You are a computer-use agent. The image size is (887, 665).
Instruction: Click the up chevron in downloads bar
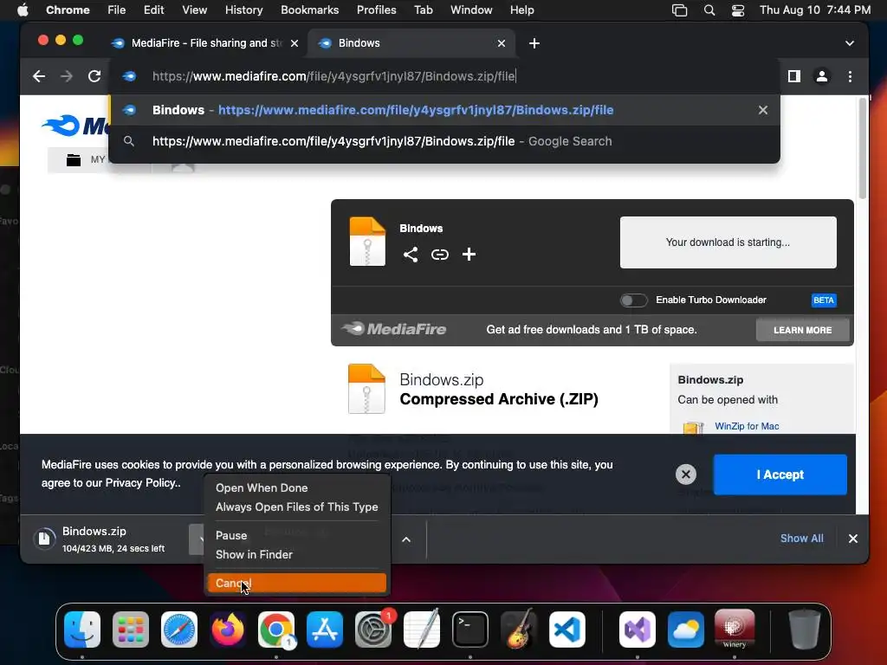[x=406, y=539]
